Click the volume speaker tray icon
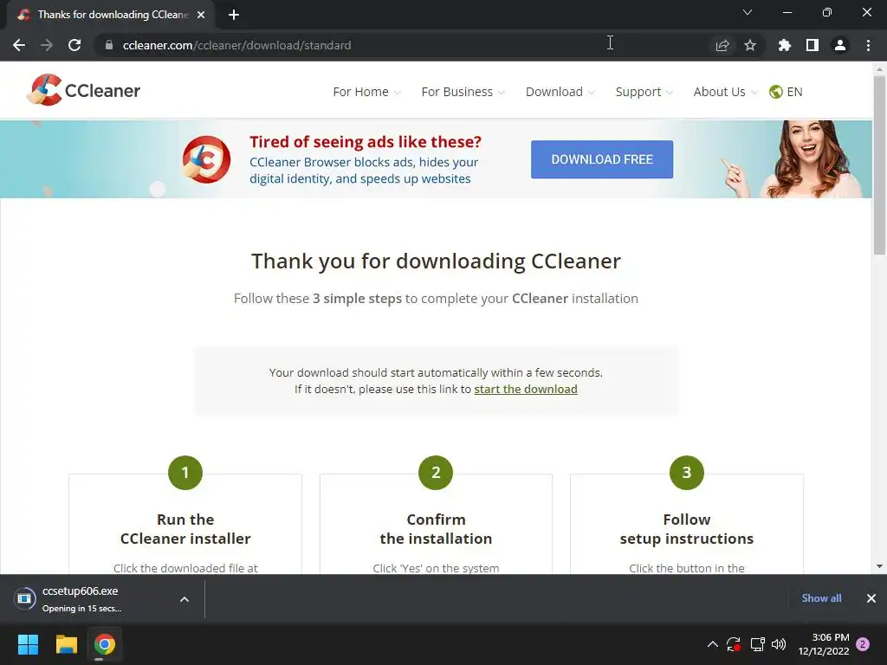This screenshot has height=665, width=887. click(779, 644)
